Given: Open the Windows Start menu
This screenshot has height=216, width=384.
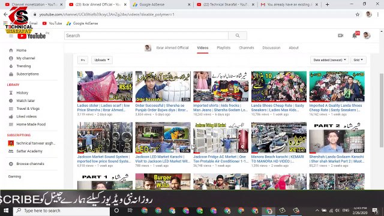Looking at the screenshot, I should tap(6, 211).
